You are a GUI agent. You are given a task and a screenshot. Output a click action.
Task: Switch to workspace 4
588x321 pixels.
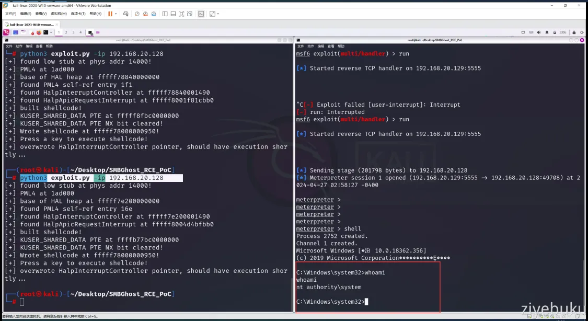80,32
